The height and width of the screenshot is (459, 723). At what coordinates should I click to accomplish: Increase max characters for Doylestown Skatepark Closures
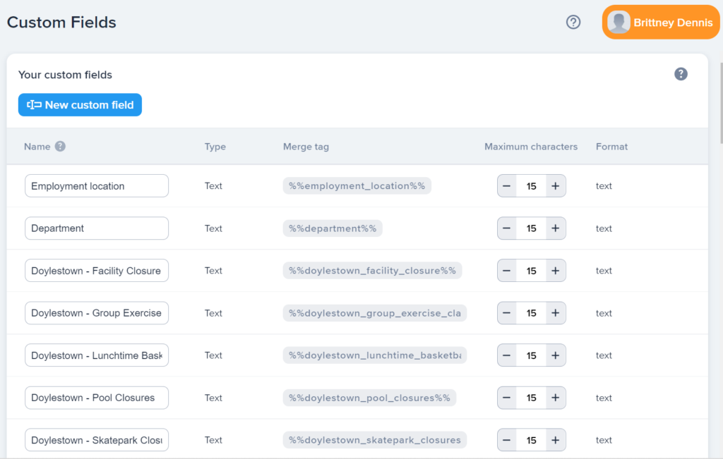(x=556, y=440)
